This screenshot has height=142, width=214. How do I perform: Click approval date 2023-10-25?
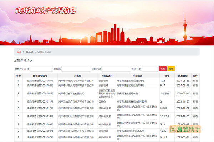pos(183,116)
